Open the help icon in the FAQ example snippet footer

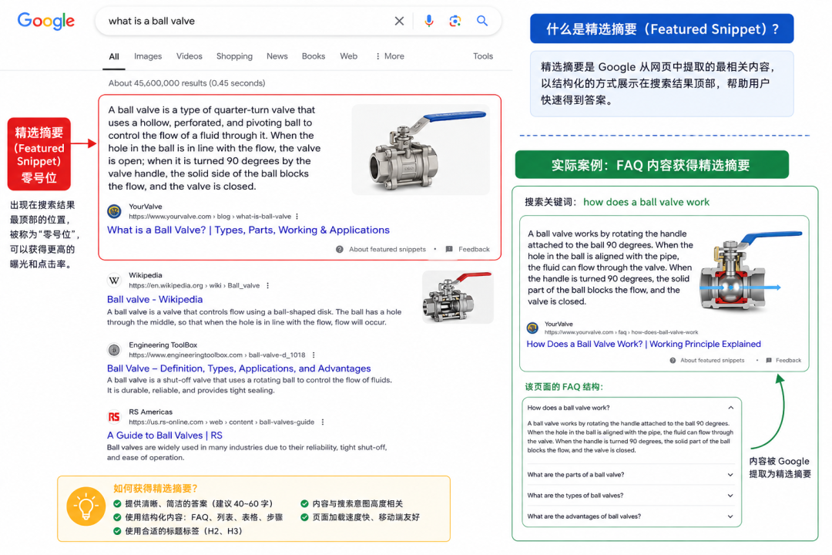pyautogui.click(x=673, y=360)
